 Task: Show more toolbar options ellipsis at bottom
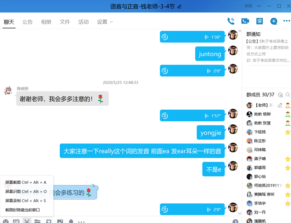[81, 221]
